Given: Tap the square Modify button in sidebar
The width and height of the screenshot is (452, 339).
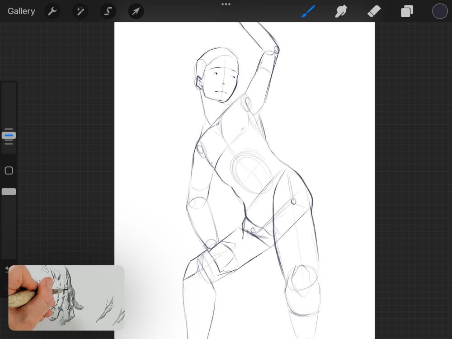Looking at the screenshot, I should (9, 170).
